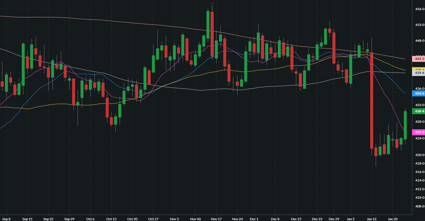Click the 456-0 level on the price axis
The width and height of the screenshot is (425, 221).
tap(420, 9)
